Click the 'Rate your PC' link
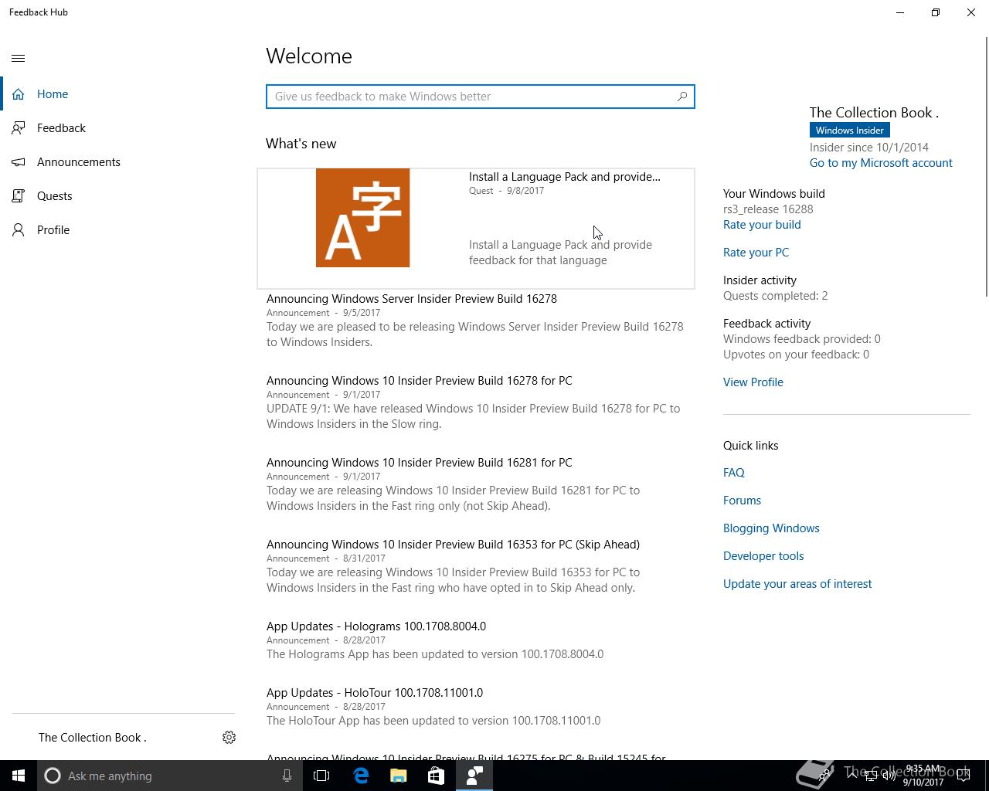Viewport: 989px width, 791px height. pyautogui.click(x=756, y=253)
